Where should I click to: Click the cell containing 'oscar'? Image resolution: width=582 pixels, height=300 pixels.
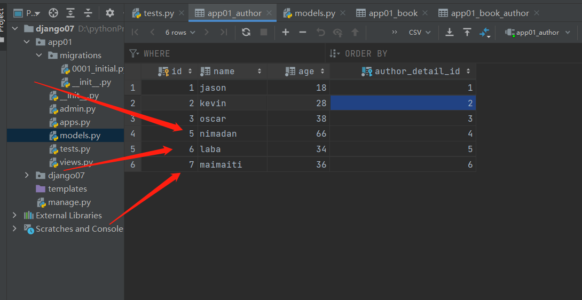pos(232,119)
